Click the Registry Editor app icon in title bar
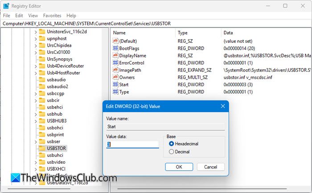The height and width of the screenshot is (193, 312). coord(6,6)
